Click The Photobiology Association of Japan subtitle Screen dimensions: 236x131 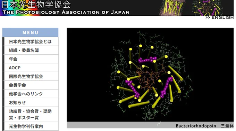tap(66, 12)
